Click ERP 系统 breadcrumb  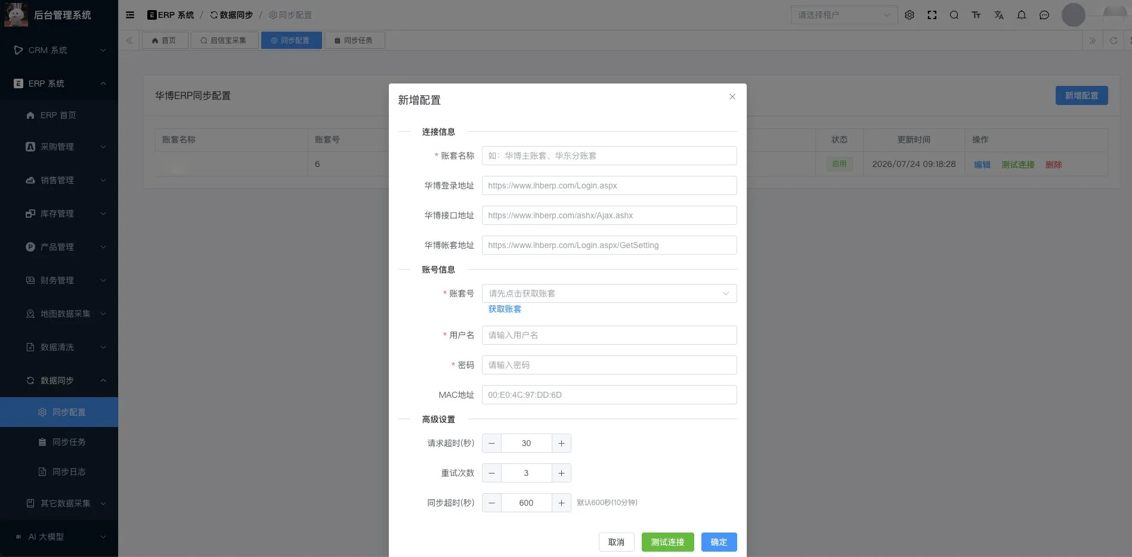tap(171, 15)
